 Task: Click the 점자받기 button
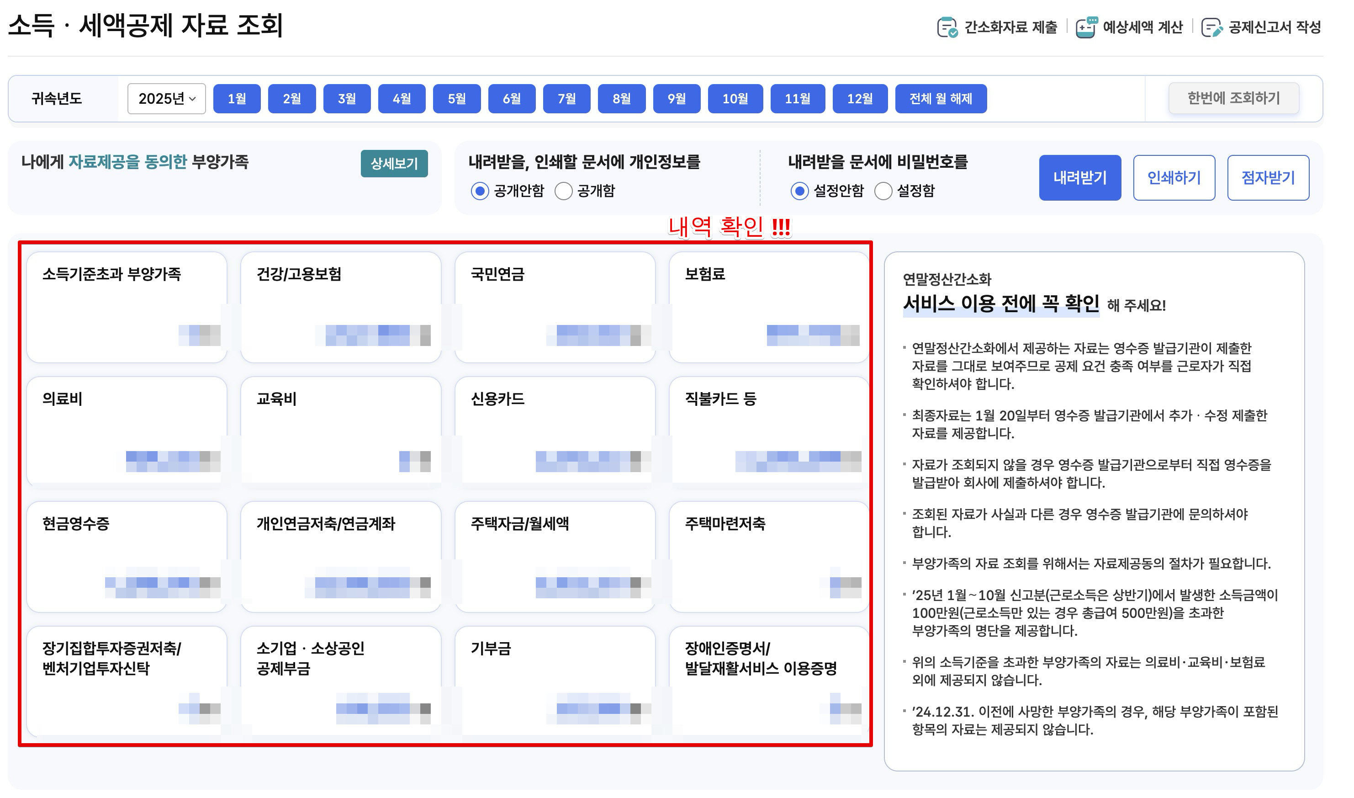pyautogui.click(x=1268, y=178)
